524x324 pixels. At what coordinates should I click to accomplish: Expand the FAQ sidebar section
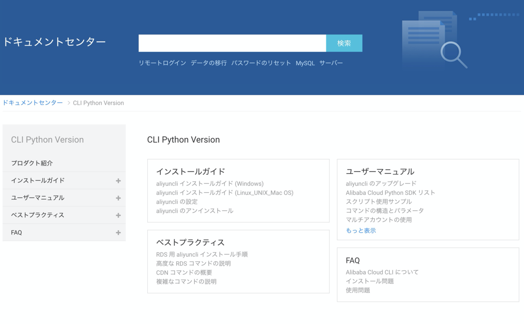(x=118, y=232)
